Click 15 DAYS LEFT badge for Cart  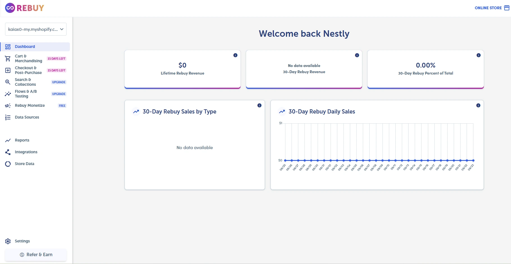(x=56, y=59)
